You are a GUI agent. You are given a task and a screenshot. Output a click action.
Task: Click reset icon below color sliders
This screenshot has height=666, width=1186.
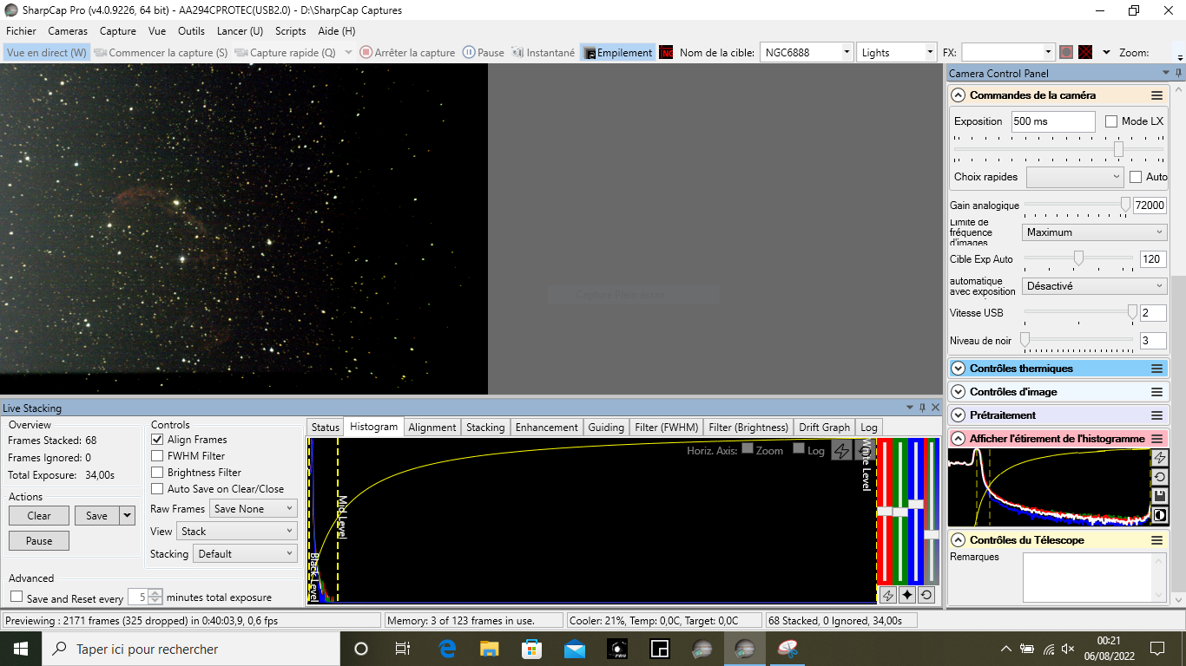[926, 595]
